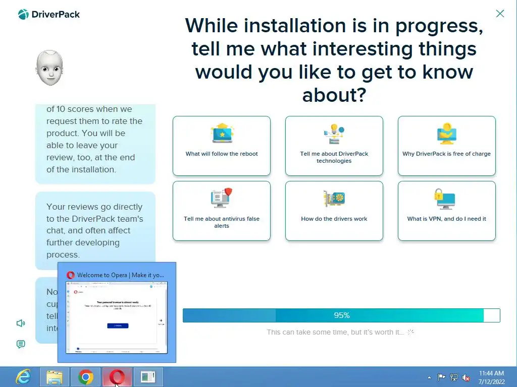
Task: Open Action Center flag icon in tray
Action: [x=441, y=377]
